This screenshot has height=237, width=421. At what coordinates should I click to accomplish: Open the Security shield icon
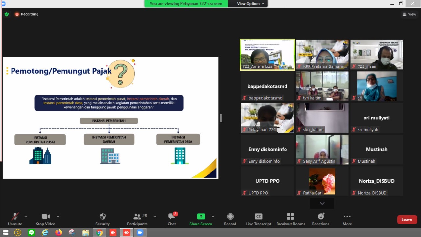click(102, 219)
